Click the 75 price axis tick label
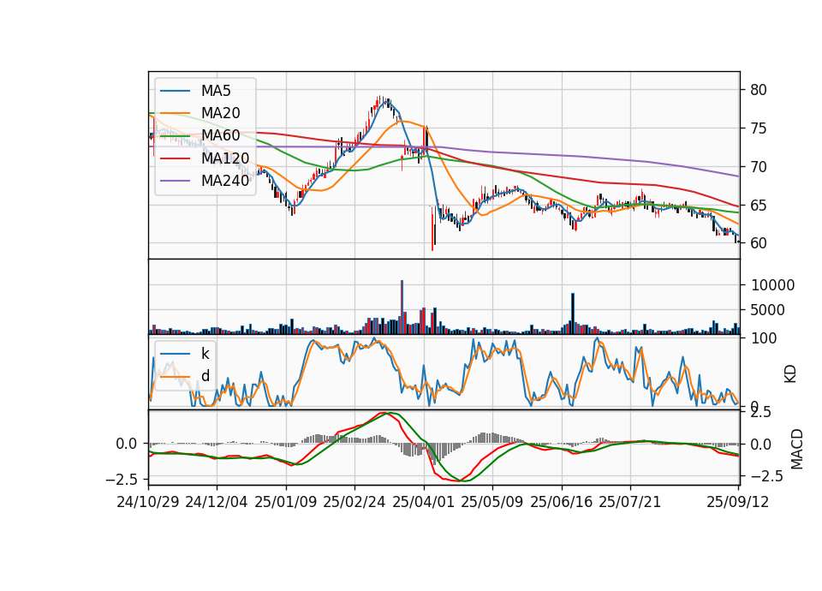822x591 pixels. (x=759, y=128)
